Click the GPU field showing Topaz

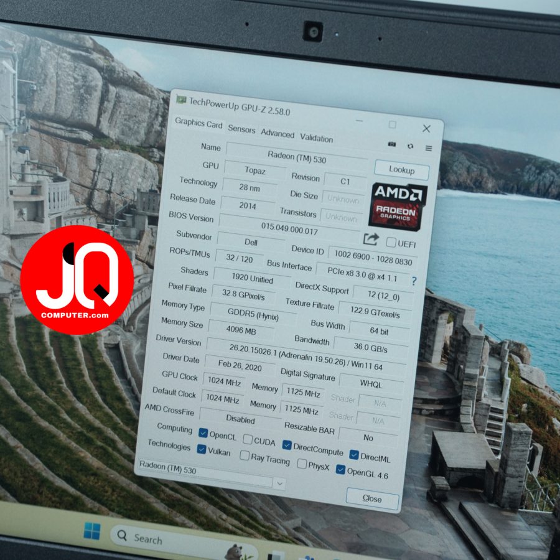coord(254,170)
